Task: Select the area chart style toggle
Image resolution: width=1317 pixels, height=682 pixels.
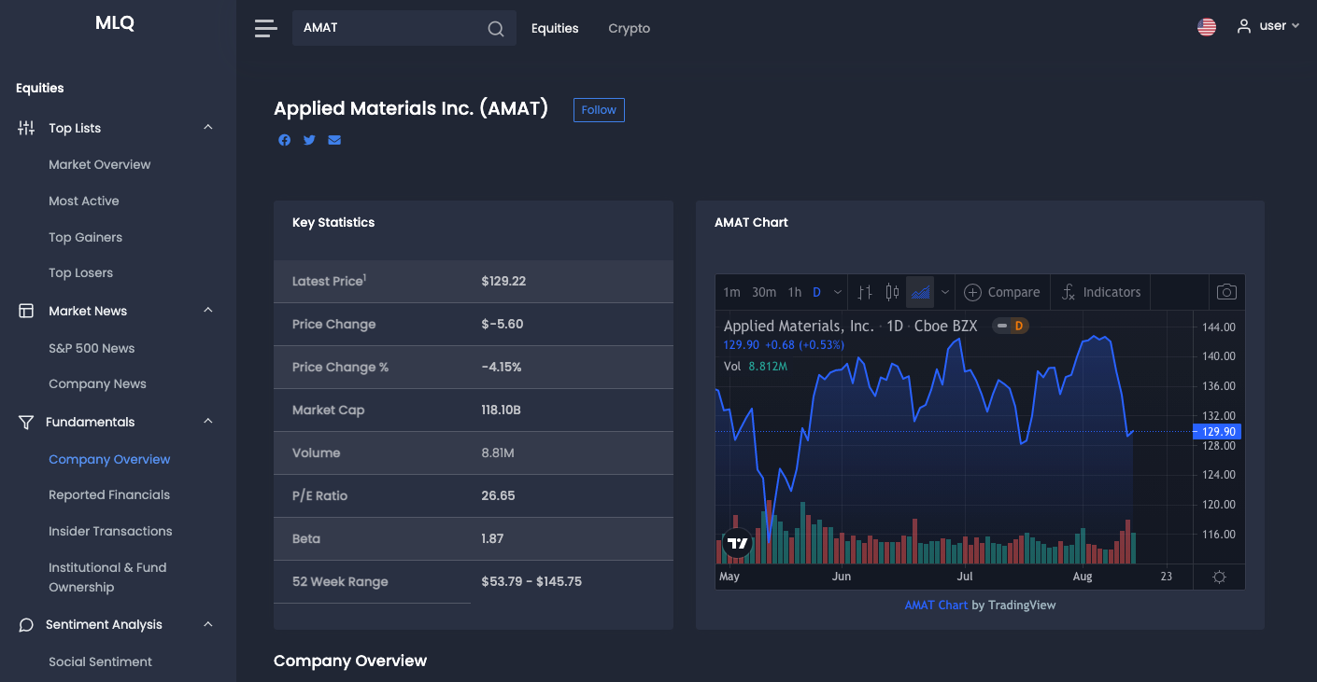Action: (x=920, y=292)
